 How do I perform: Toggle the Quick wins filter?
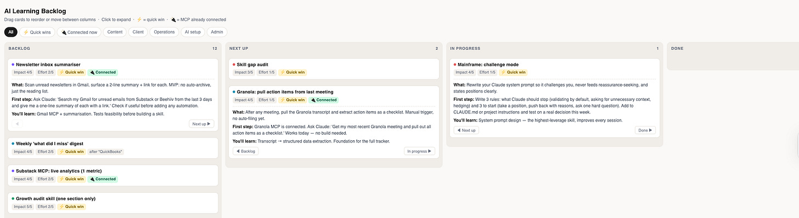37,32
